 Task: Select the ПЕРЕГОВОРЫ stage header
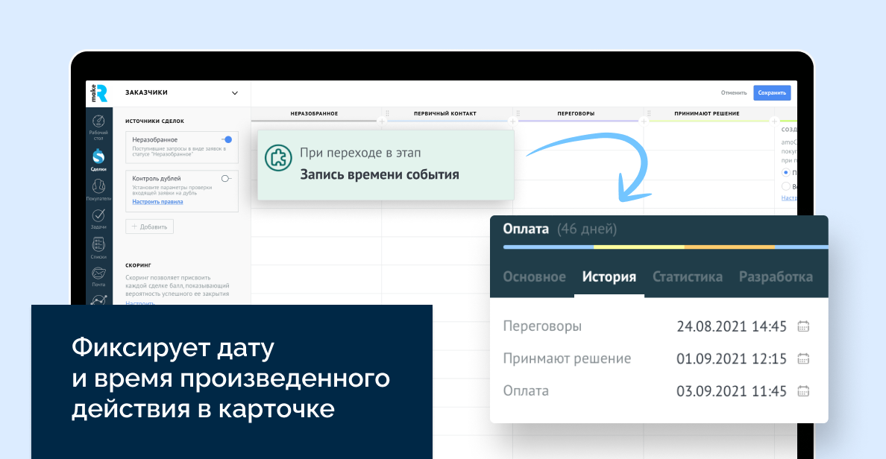[x=576, y=113]
